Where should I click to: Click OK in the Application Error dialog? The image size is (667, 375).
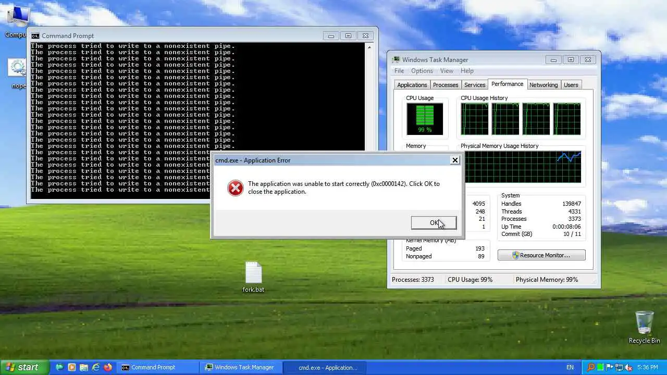pos(434,223)
